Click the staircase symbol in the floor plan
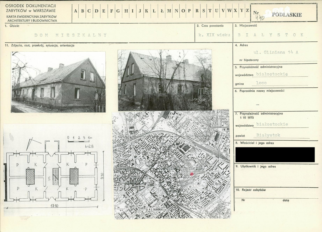 click(55, 176)
